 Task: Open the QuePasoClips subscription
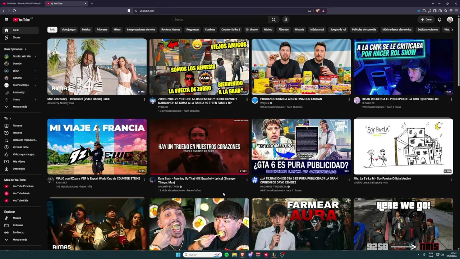(20, 85)
